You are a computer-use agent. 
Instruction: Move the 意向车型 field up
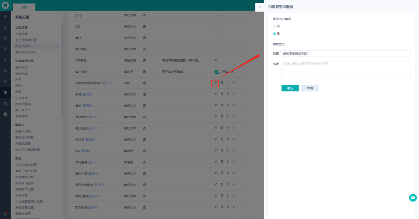(228, 173)
